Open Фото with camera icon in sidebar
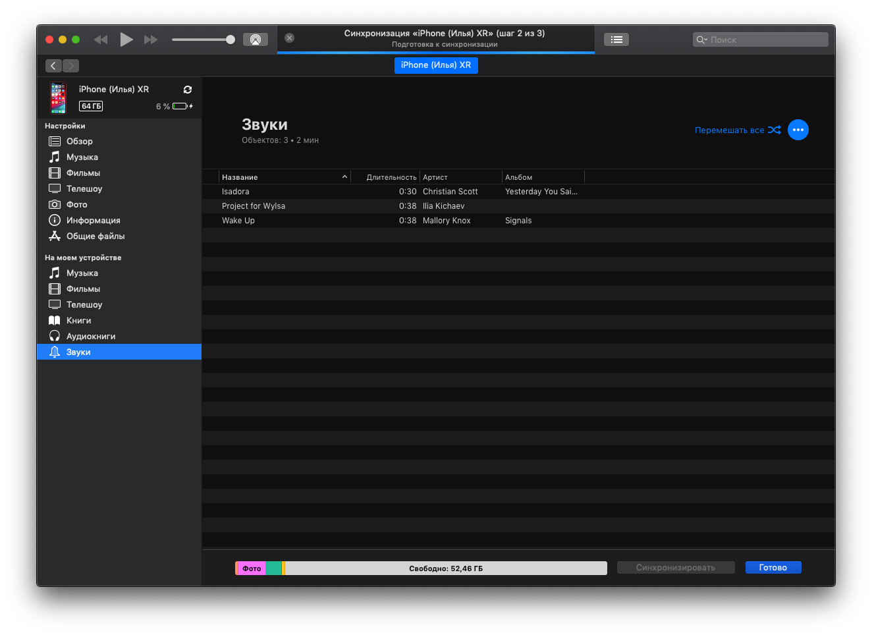This screenshot has width=872, height=635. pos(76,204)
